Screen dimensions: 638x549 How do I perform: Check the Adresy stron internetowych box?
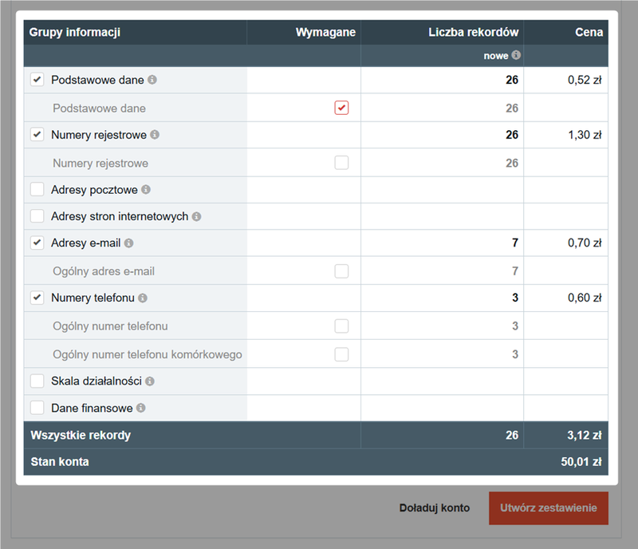(37, 216)
